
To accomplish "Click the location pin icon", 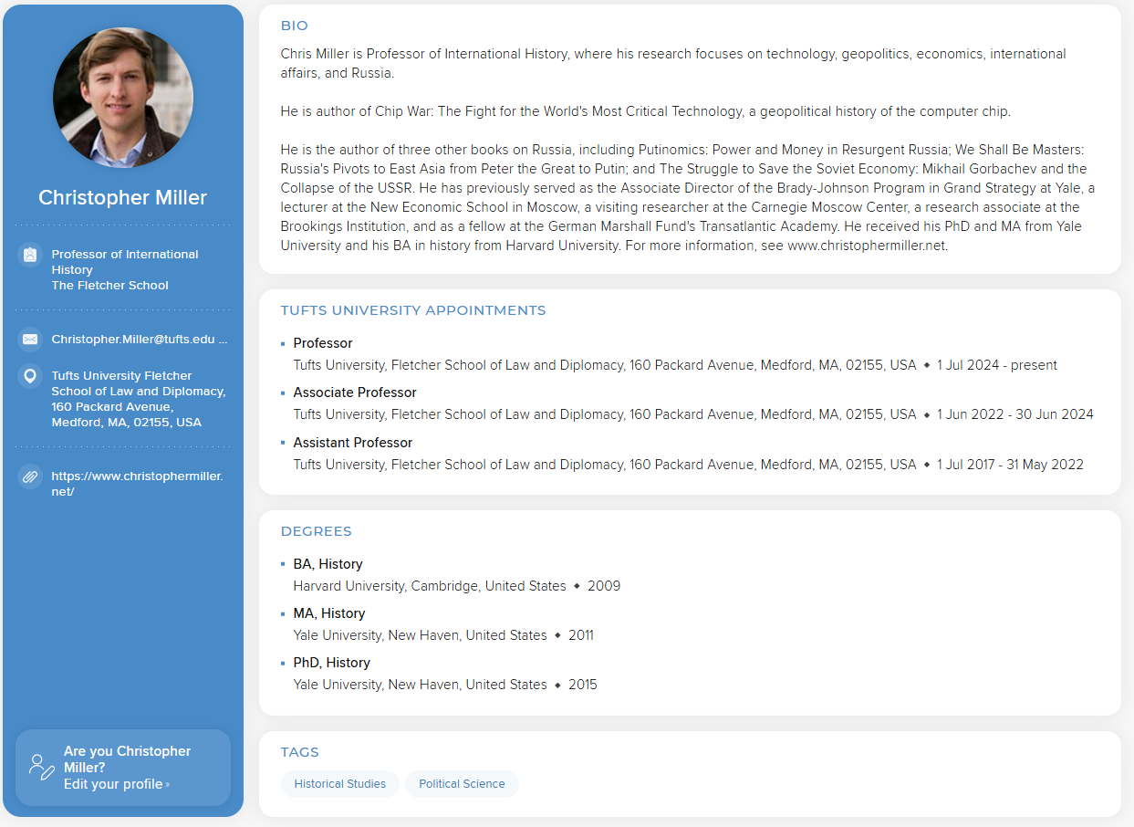I will pos(30,376).
